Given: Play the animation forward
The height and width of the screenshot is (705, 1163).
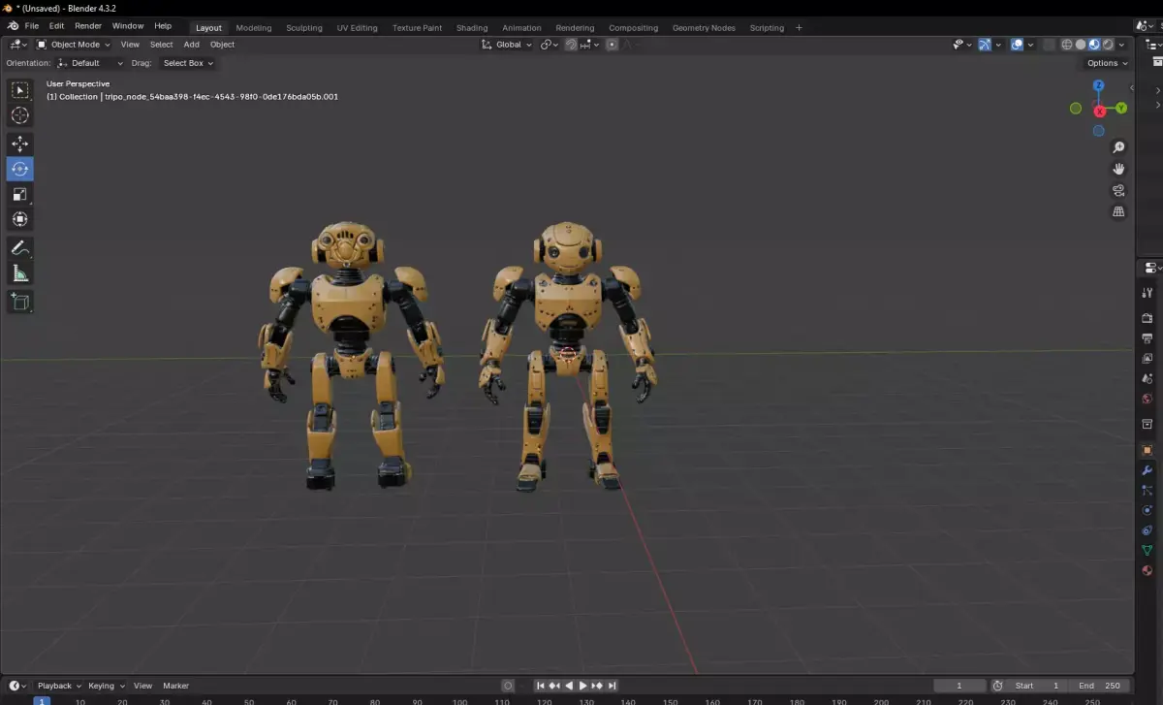Looking at the screenshot, I should pyautogui.click(x=583, y=686).
